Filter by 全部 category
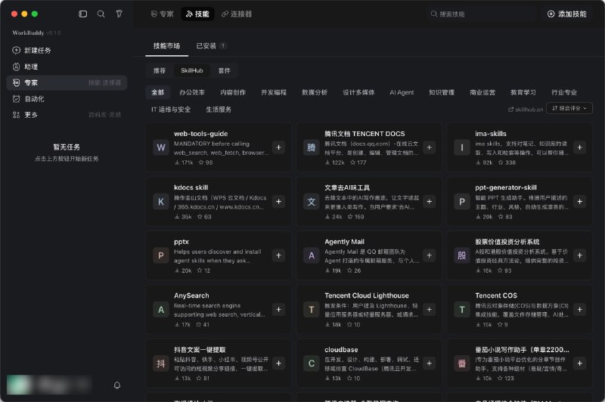The width and height of the screenshot is (605, 402). 157,92
